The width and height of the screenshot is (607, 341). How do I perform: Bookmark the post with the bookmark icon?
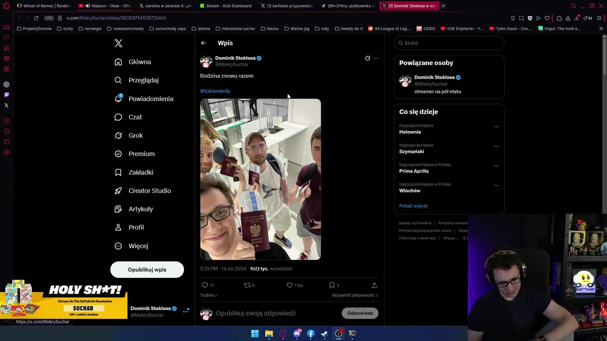332,285
